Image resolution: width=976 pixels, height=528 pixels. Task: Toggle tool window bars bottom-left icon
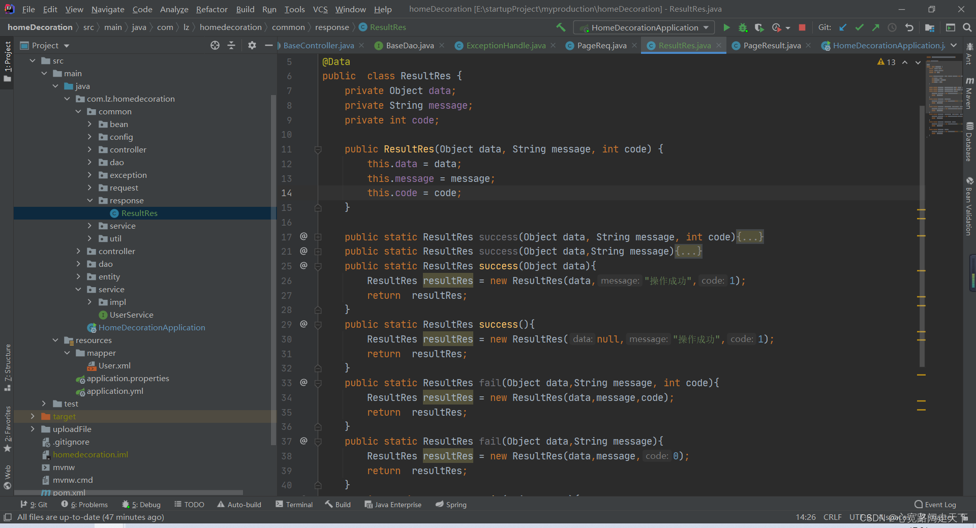pyautogui.click(x=8, y=517)
